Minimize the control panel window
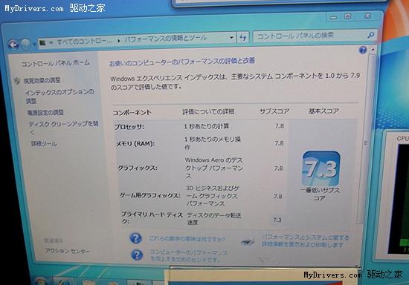409x285 pixels. pyautogui.click(x=333, y=17)
